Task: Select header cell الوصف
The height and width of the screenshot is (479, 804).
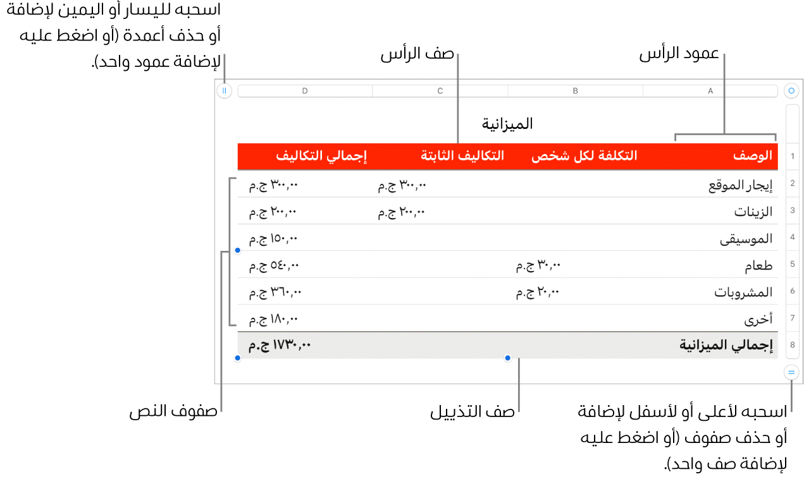Action: [752, 157]
